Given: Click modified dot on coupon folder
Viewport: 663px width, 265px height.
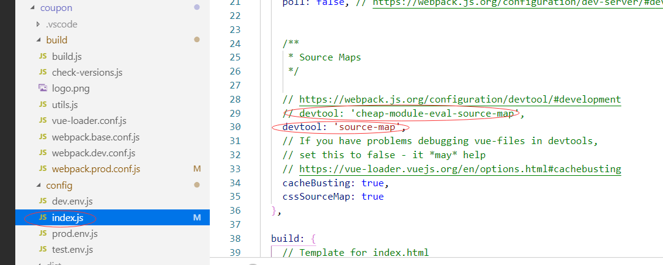Looking at the screenshot, I should (196, 7).
